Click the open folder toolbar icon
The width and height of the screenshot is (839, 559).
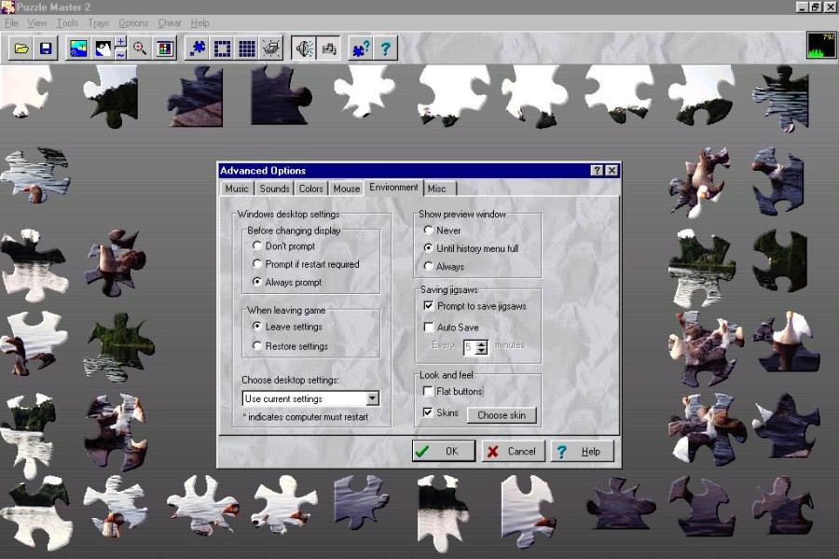[21, 49]
